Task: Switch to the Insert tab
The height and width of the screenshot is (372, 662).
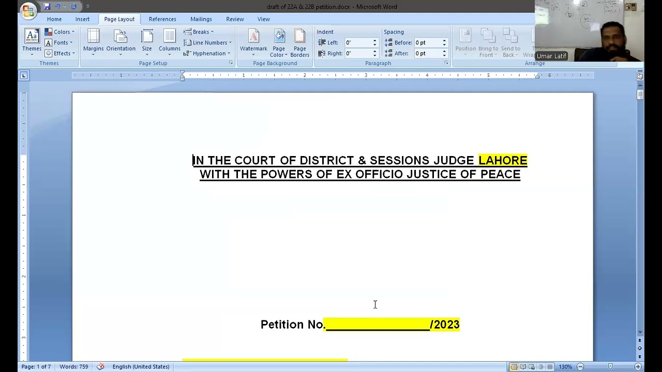Action: pos(82,19)
